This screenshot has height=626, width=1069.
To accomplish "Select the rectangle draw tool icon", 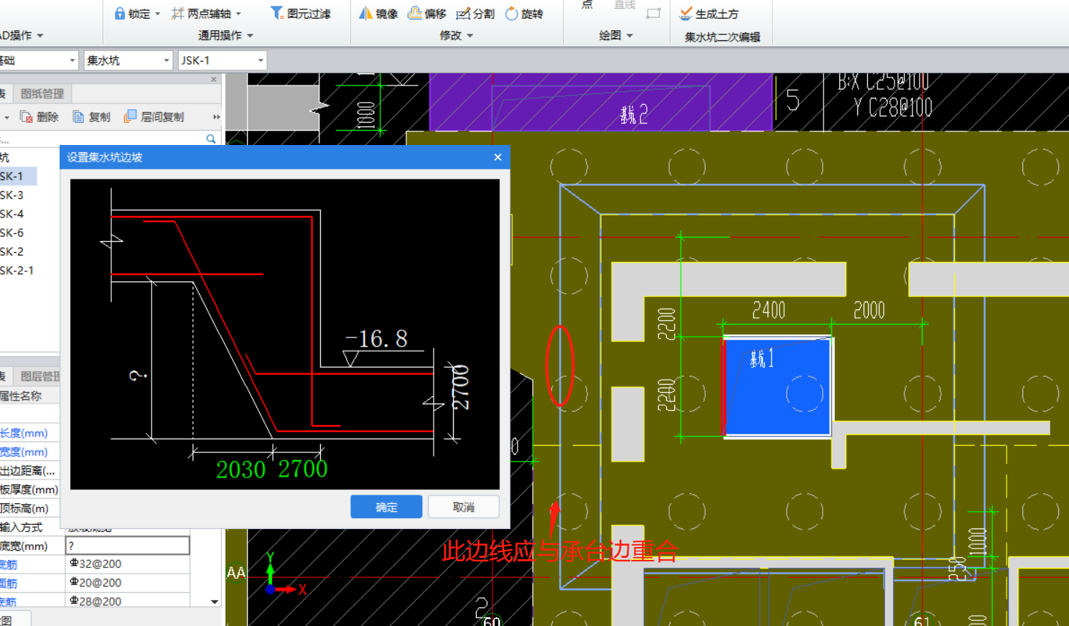I will coord(653,13).
